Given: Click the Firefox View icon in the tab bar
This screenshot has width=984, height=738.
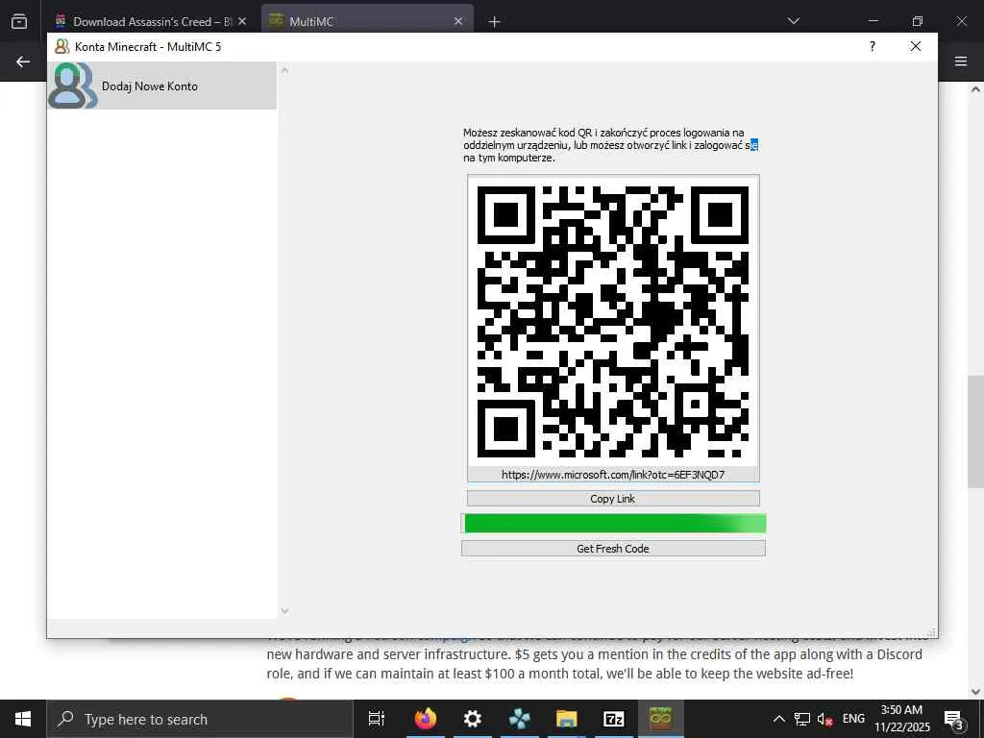Looking at the screenshot, I should tap(19, 22).
